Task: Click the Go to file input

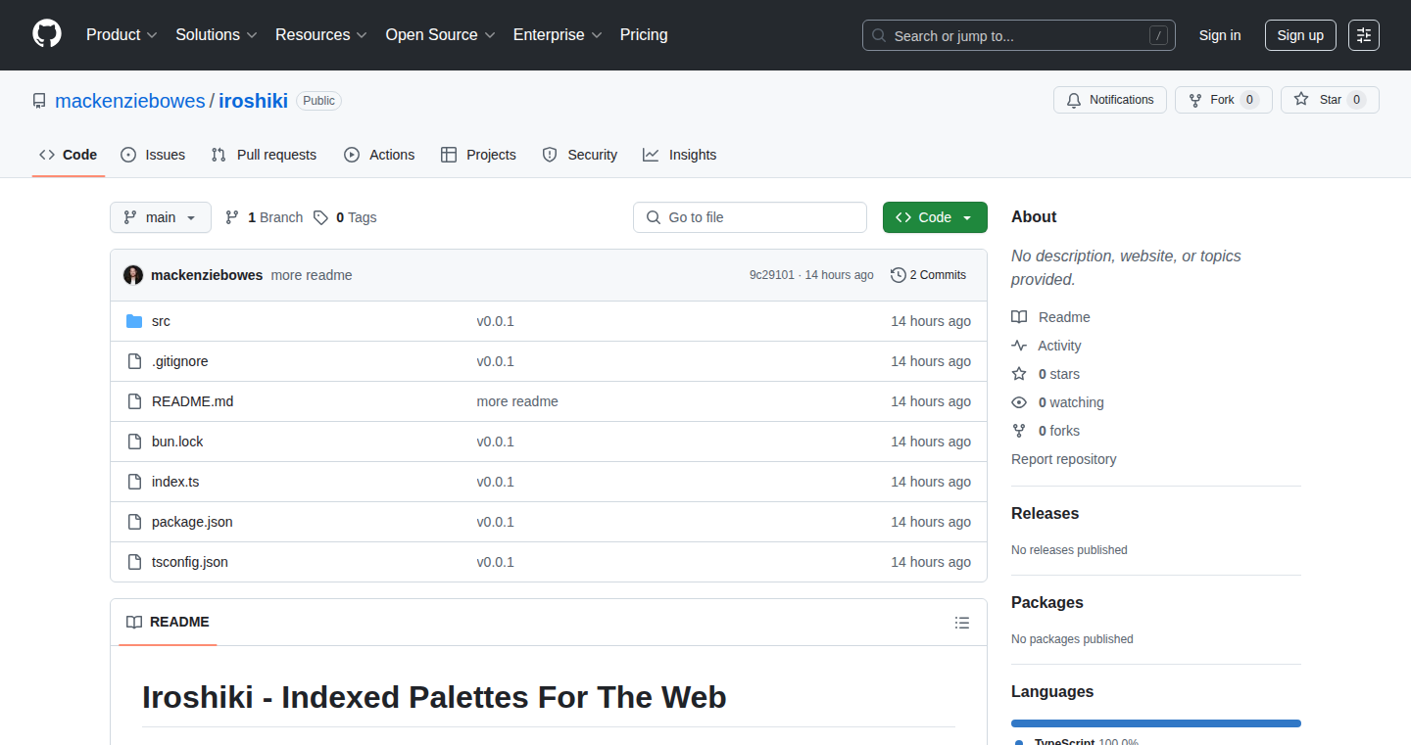Action: [750, 217]
